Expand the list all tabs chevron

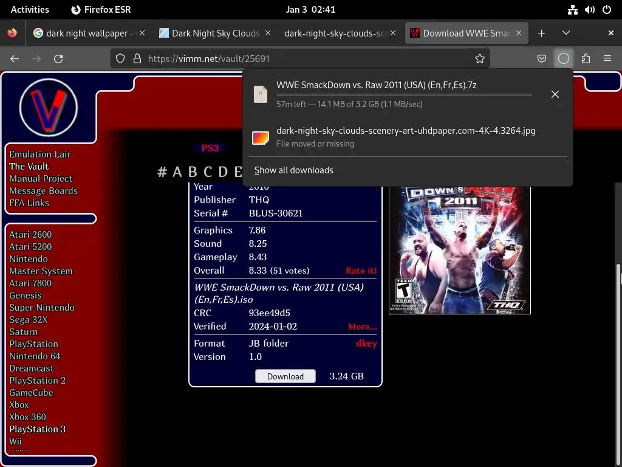[x=566, y=33]
